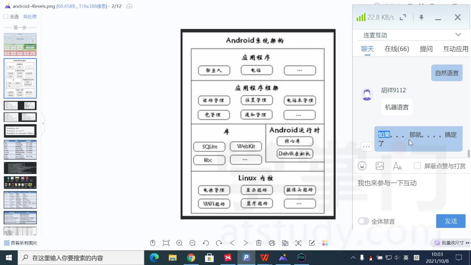This screenshot has width=471, height=265.
Task: Click the cloud upload icon in title bar
Action: [129, 6]
